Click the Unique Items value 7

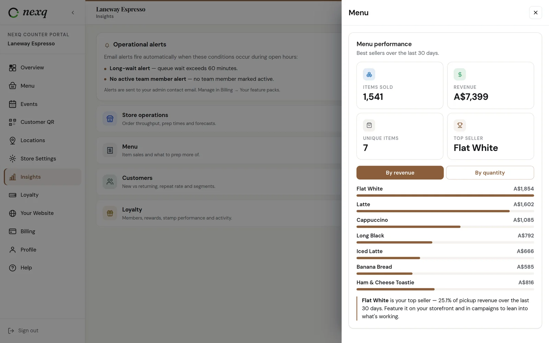365,148
